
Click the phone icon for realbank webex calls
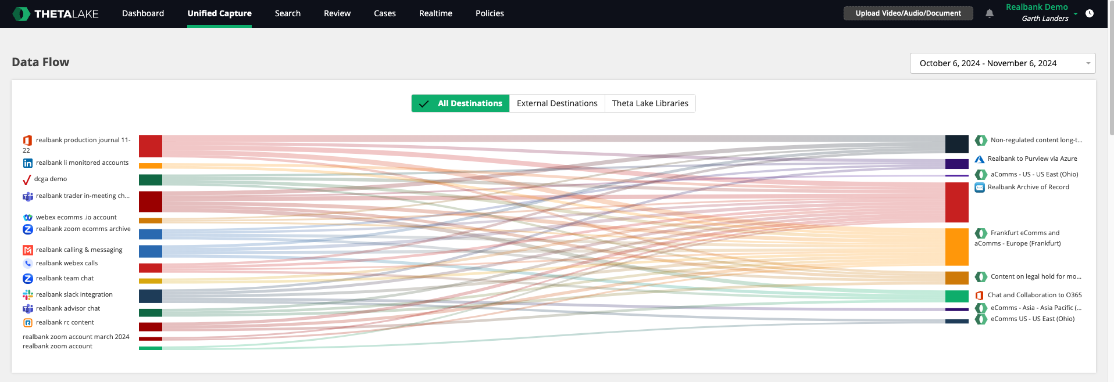click(x=27, y=264)
